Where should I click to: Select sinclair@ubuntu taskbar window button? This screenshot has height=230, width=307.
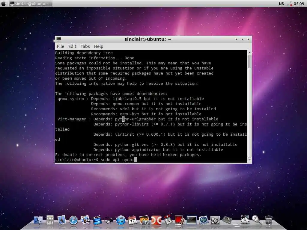click(31, 4)
